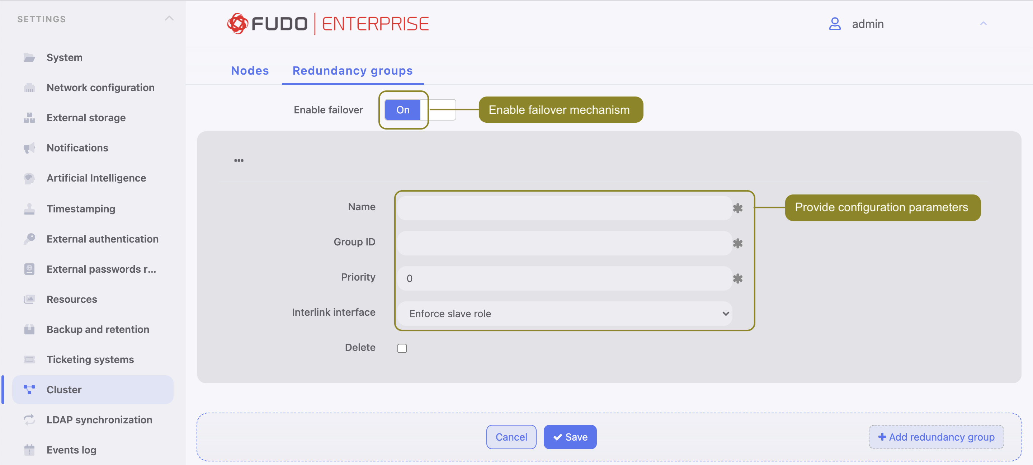Click Add redundancy group button

[x=936, y=437]
